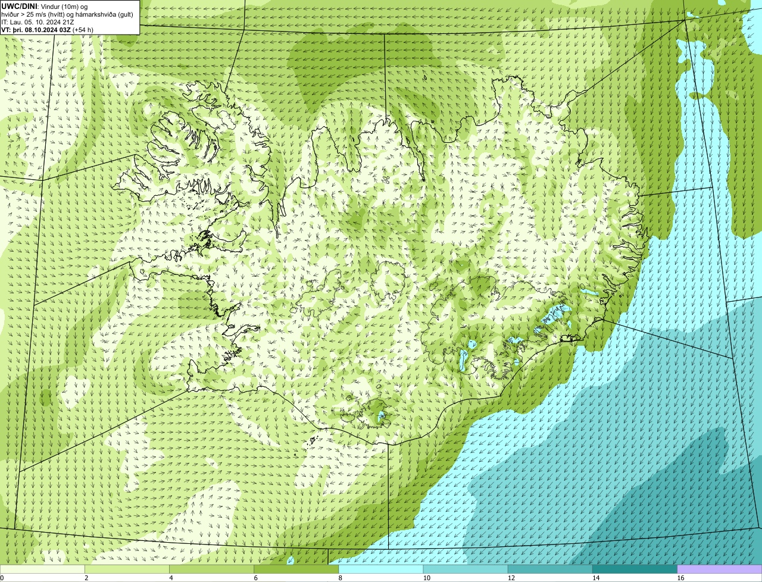Screen dimensions: 762x582
Task: Click the turquoise 10–12 m/s legend swatch
Action: coord(466,570)
